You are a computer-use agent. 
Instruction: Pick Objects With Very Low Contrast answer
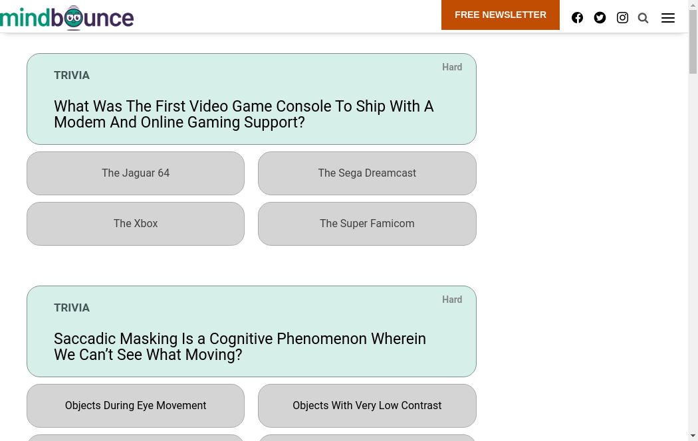coord(367,406)
